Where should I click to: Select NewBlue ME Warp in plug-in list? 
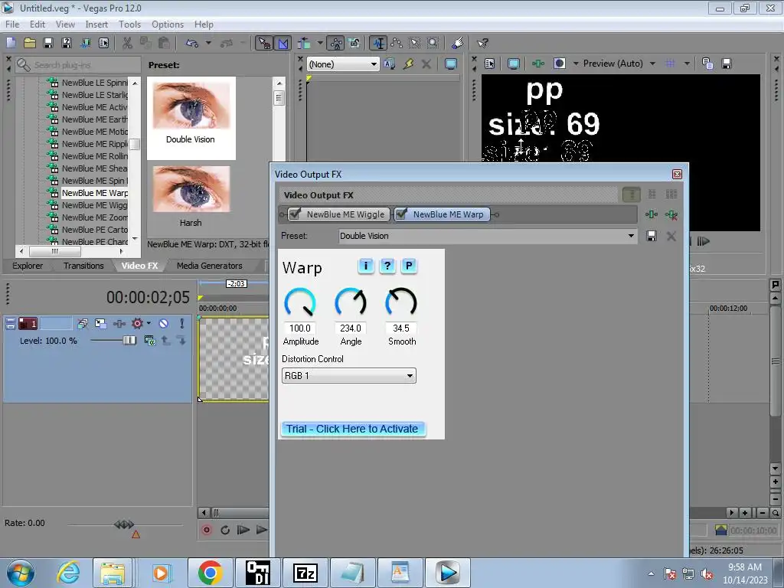tap(94, 193)
